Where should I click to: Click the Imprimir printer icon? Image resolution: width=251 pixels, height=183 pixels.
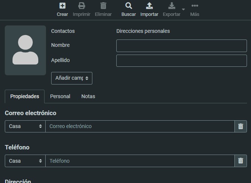click(81, 6)
